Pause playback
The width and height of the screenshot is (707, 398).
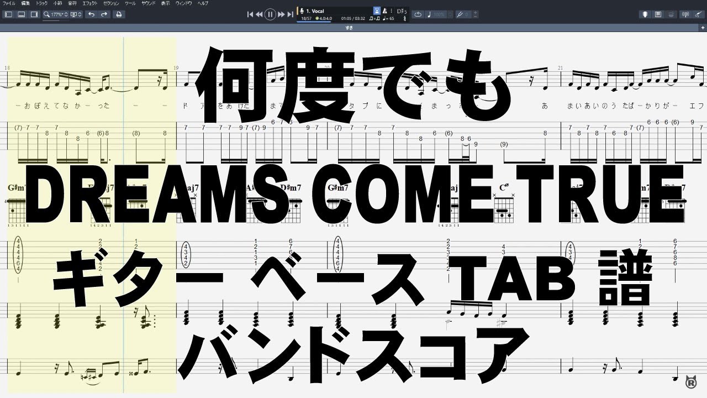270,14
